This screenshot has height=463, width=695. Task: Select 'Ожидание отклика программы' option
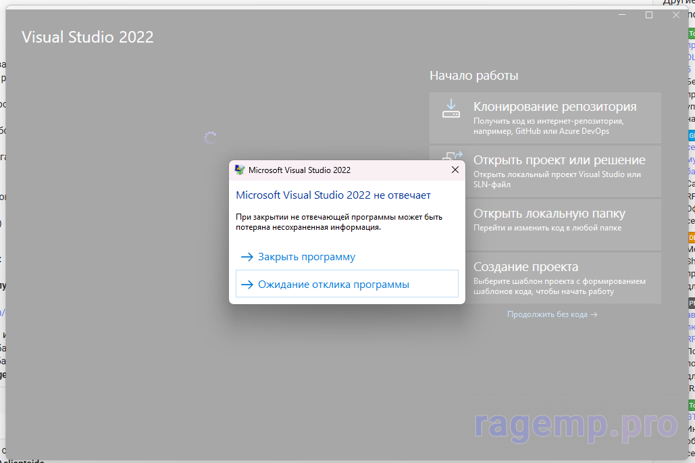click(346, 284)
